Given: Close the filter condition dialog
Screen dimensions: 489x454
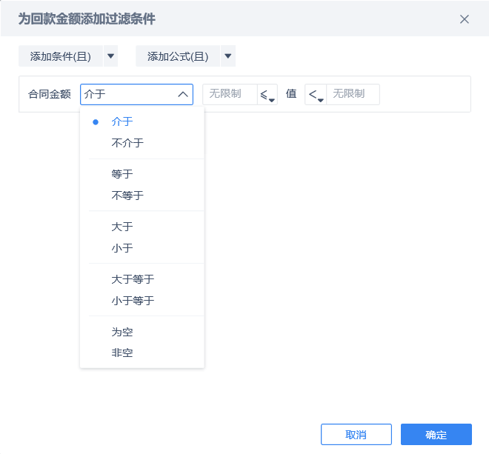Looking at the screenshot, I should [465, 19].
